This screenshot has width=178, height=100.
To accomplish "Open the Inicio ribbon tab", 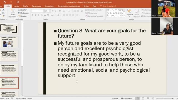I will pyautogui.click(x=8, y=6).
